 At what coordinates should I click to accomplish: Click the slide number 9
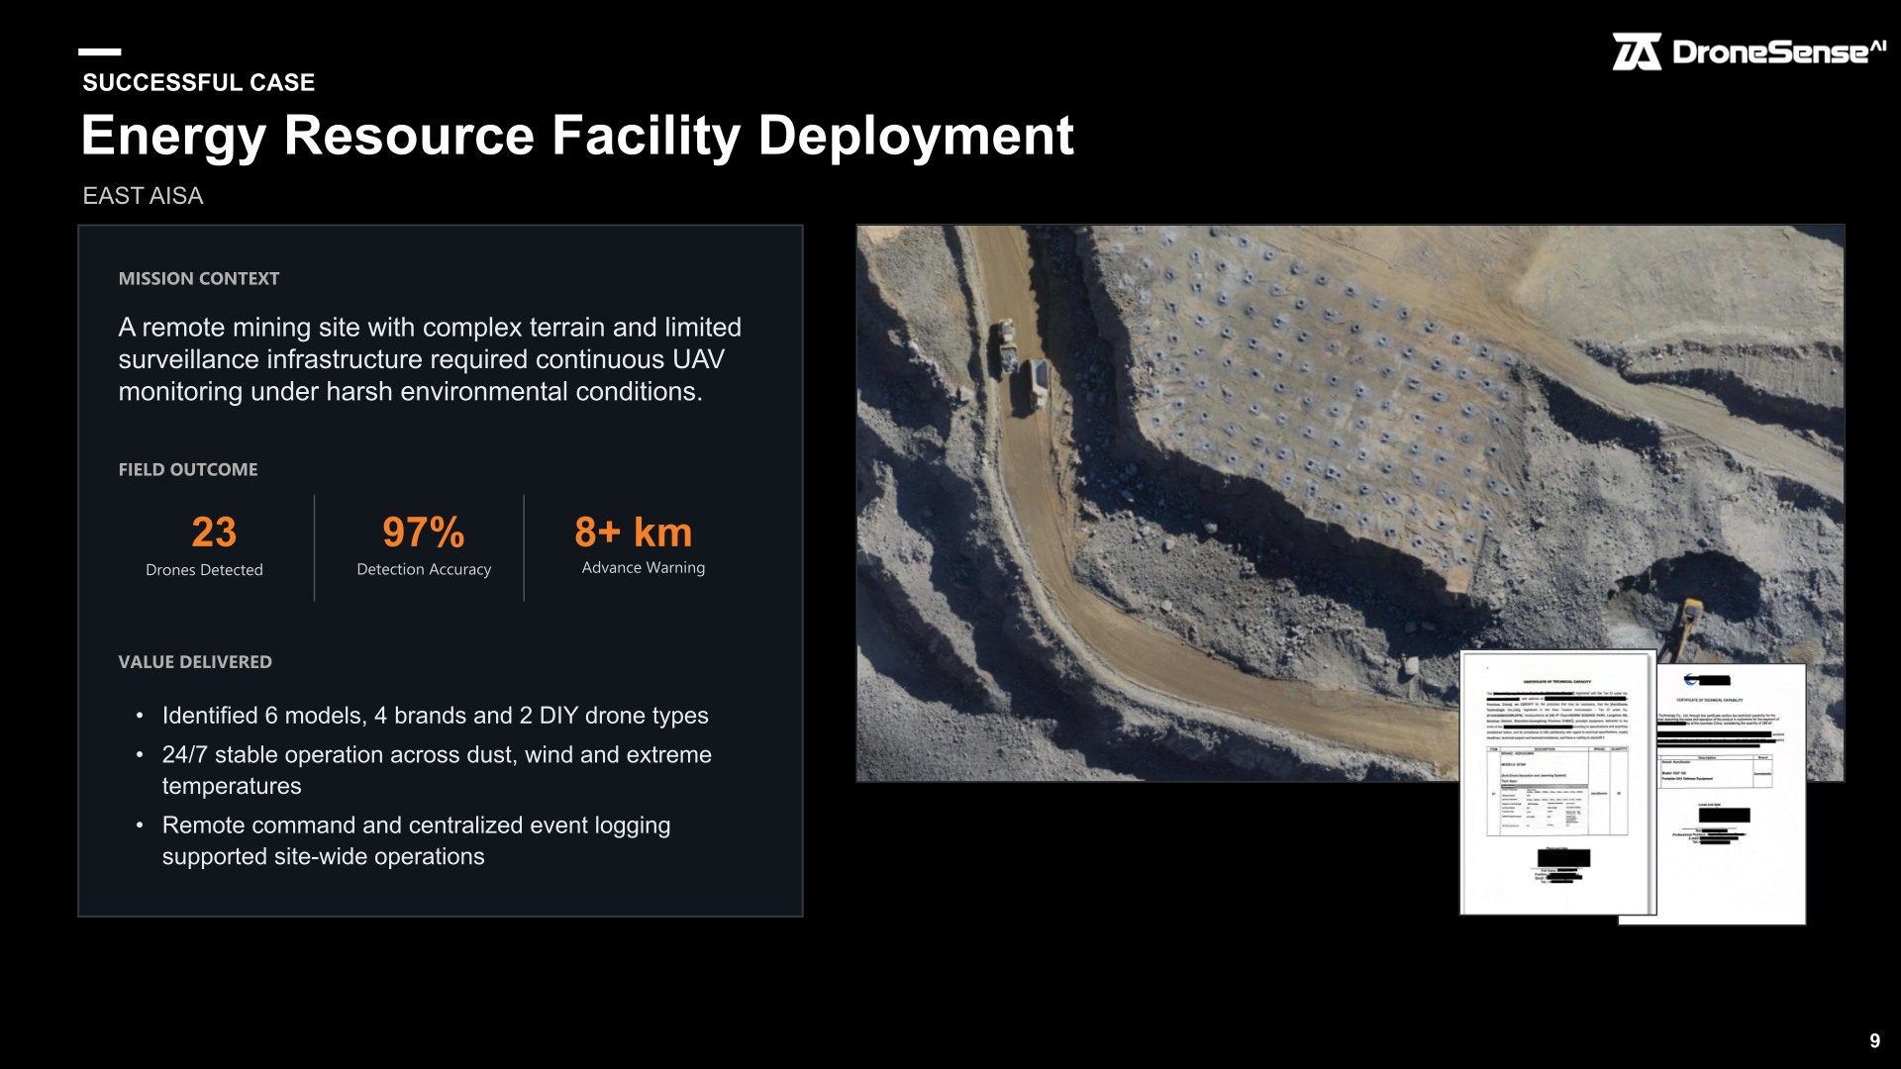pyautogui.click(x=1874, y=1041)
